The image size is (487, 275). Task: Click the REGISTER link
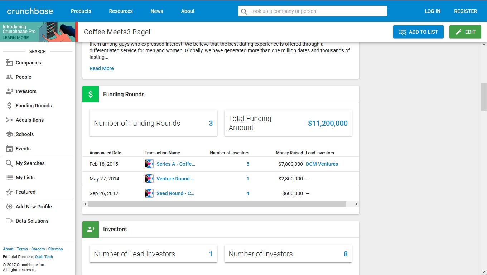tap(466, 11)
